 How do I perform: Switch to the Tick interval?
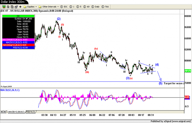coord(105,7)
